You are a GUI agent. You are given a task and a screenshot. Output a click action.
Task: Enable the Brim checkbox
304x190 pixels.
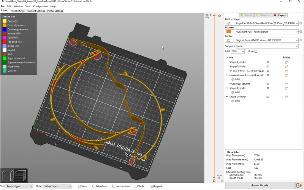coord(256,51)
